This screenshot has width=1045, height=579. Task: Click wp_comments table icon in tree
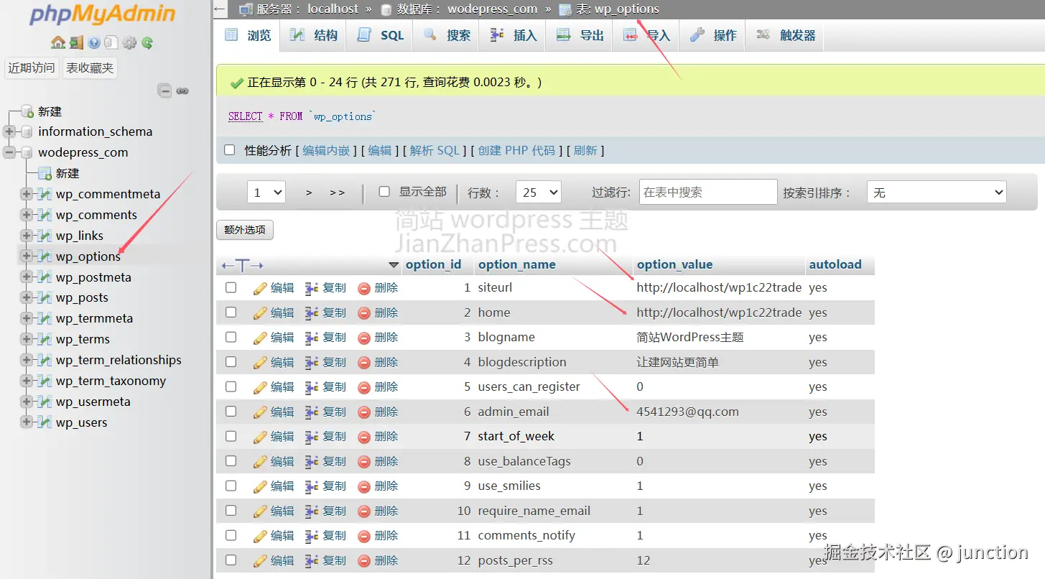coord(45,215)
